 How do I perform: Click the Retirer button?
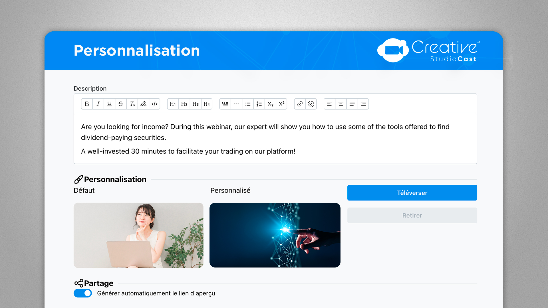pyautogui.click(x=412, y=215)
